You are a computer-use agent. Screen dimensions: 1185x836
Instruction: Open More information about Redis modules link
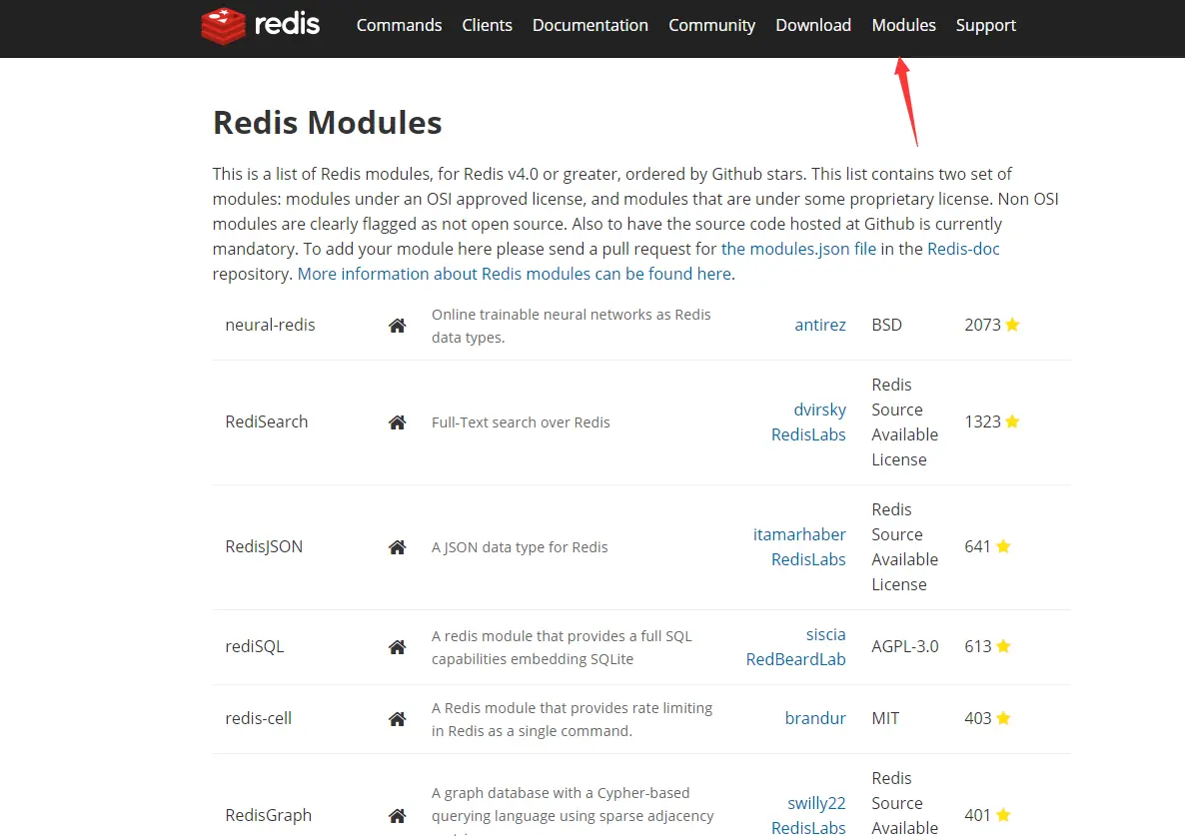[x=514, y=274]
